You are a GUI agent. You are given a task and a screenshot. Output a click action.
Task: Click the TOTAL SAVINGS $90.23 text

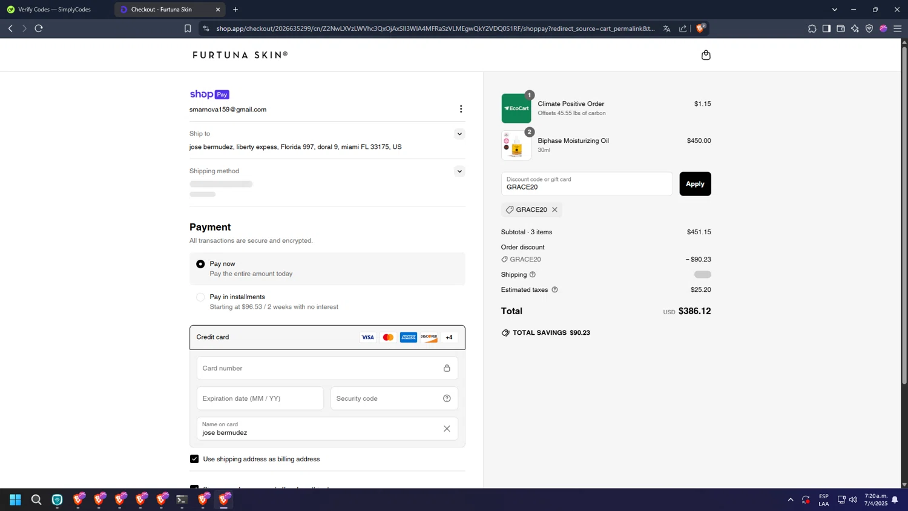tap(551, 333)
